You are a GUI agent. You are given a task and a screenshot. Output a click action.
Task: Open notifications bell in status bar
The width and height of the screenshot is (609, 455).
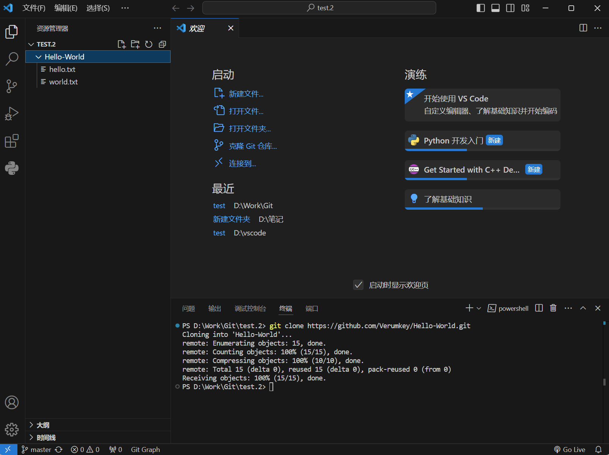click(598, 449)
